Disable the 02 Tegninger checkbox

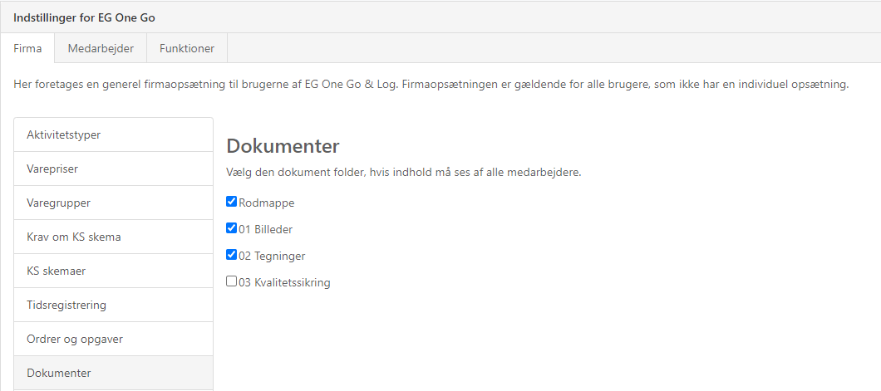tap(232, 255)
